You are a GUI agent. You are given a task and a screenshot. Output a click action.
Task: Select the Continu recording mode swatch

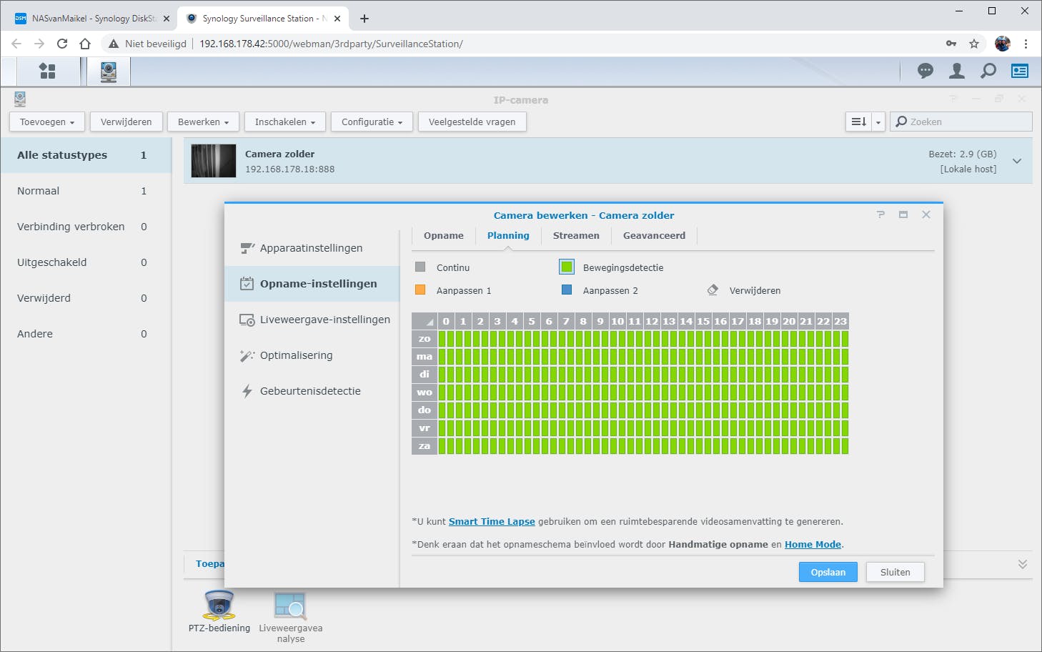tap(420, 267)
